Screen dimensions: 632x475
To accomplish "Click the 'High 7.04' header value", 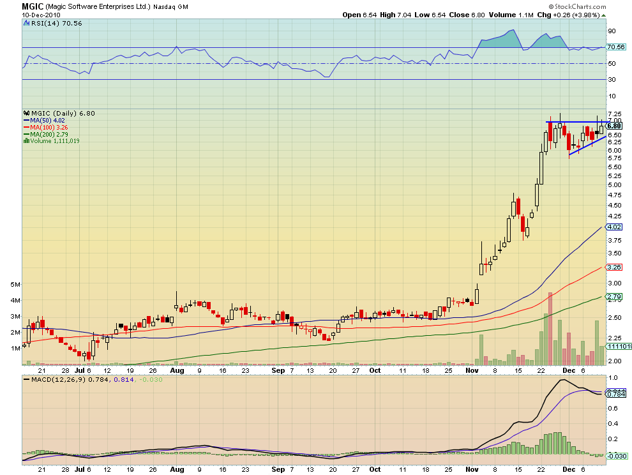I will 395,15.
